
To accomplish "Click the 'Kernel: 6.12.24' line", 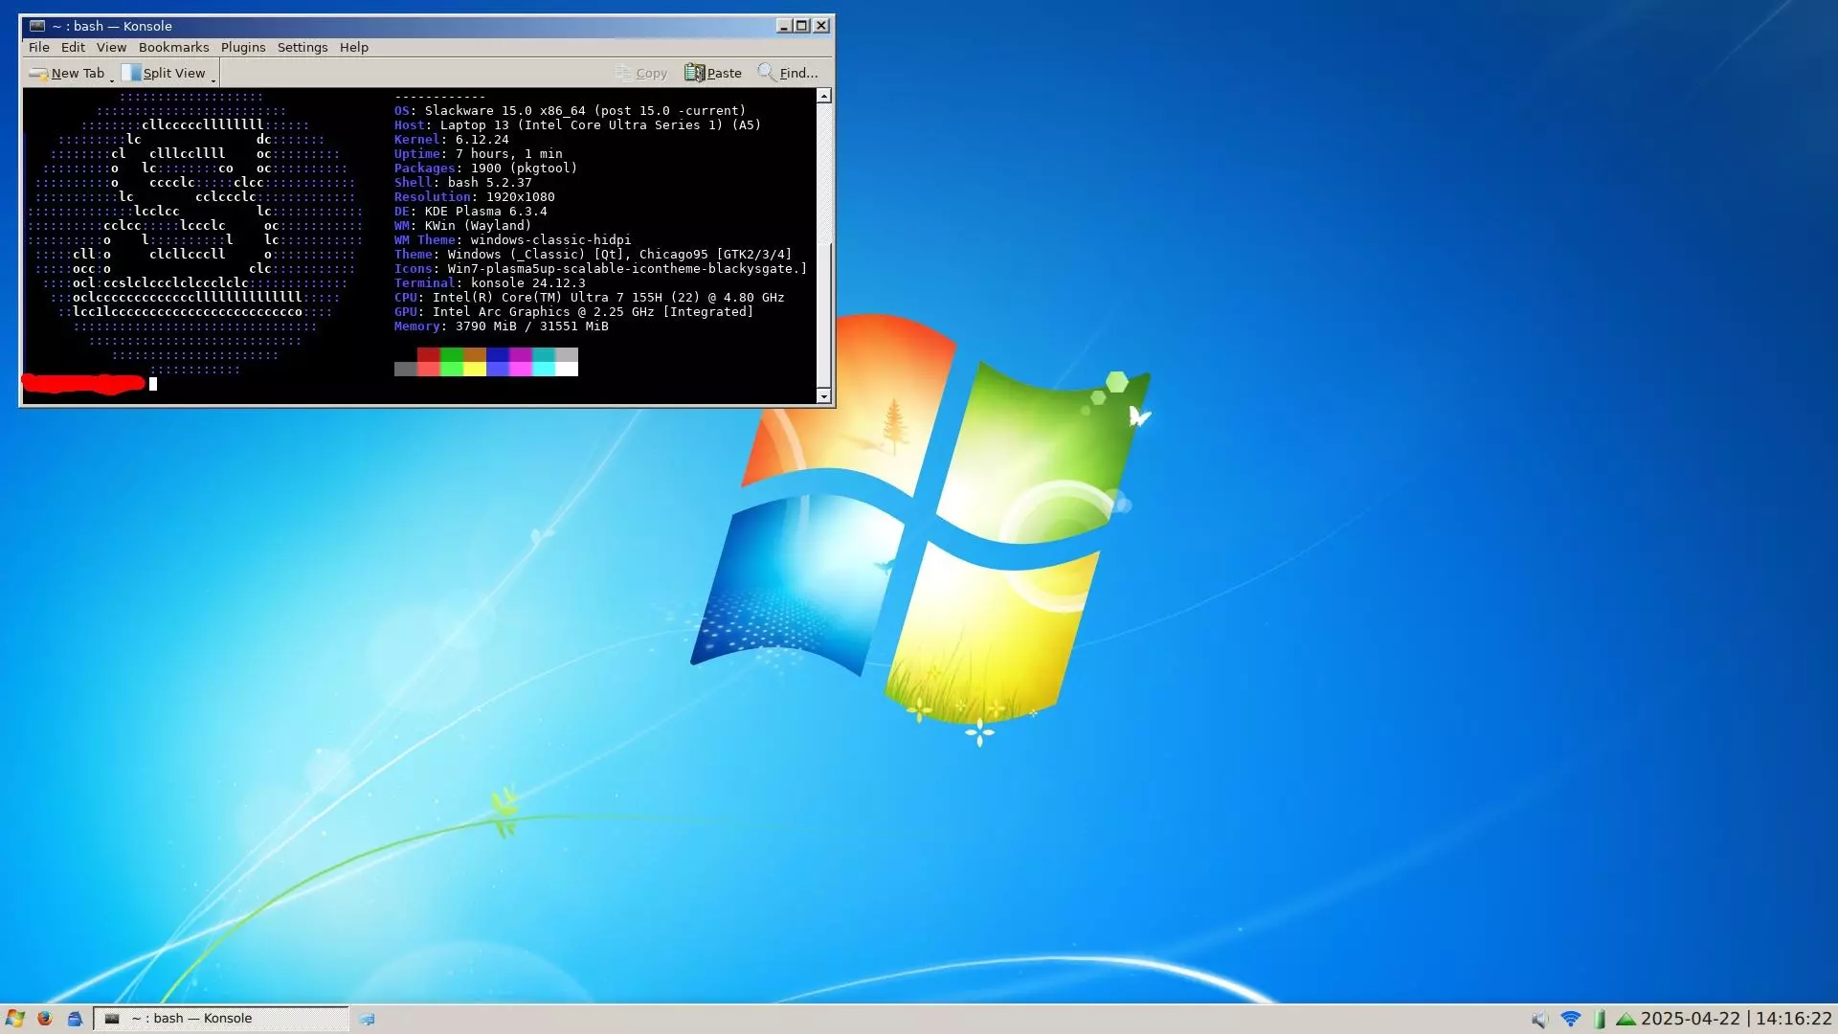I will click(x=452, y=140).
